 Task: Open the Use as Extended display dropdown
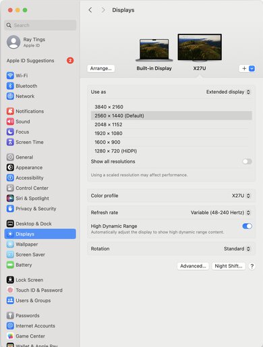click(x=228, y=92)
